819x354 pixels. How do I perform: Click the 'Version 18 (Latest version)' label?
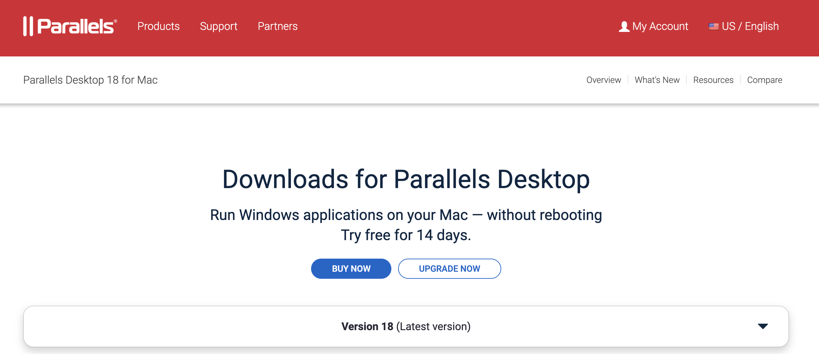pos(406,326)
